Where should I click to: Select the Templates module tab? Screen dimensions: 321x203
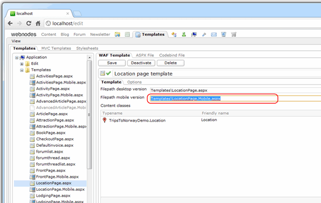pyautogui.click(x=150, y=34)
